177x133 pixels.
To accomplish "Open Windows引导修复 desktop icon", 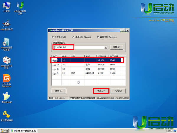I will [x=6, y=63].
